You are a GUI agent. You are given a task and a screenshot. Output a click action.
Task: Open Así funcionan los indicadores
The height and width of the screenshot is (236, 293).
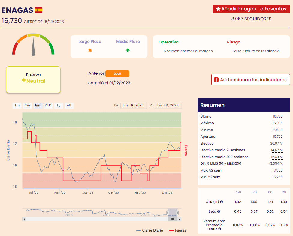[x=250, y=80]
